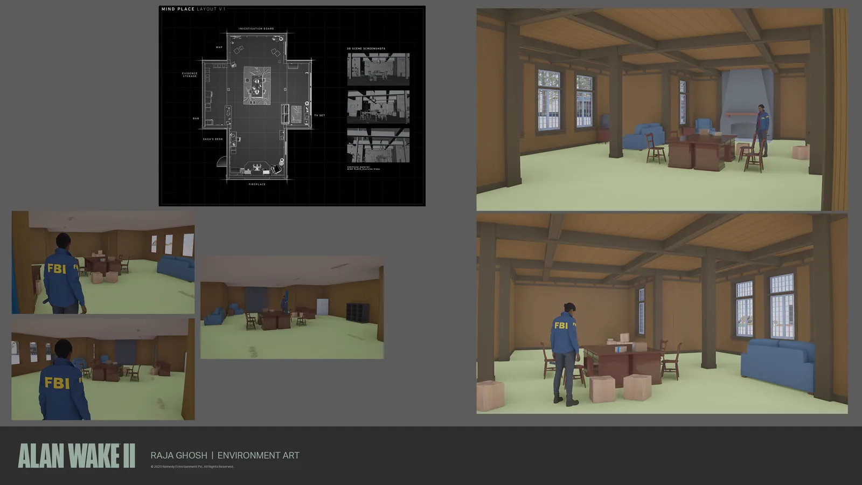Click the 'MIND PLACE LAYOUT V.1' title
The height and width of the screenshot is (485, 862).
click(193, 9)
